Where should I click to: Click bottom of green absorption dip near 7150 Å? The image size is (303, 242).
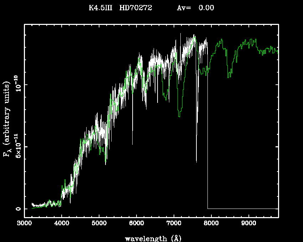tap(179, 116)
